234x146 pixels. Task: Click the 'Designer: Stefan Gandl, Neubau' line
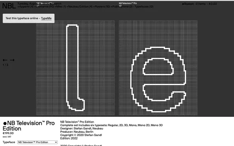click(82, 128)
